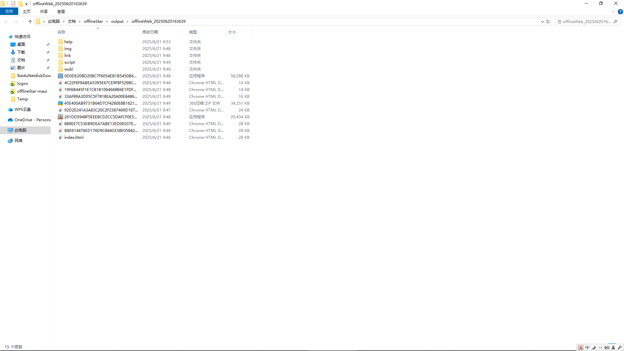Viewport: 624px width, 351px height.
Task: Switch to the 查看 ribbon tab
Action: 61,11
